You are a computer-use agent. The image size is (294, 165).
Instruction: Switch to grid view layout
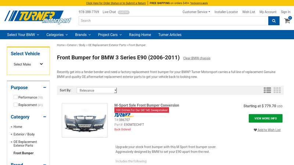(277, 90)
